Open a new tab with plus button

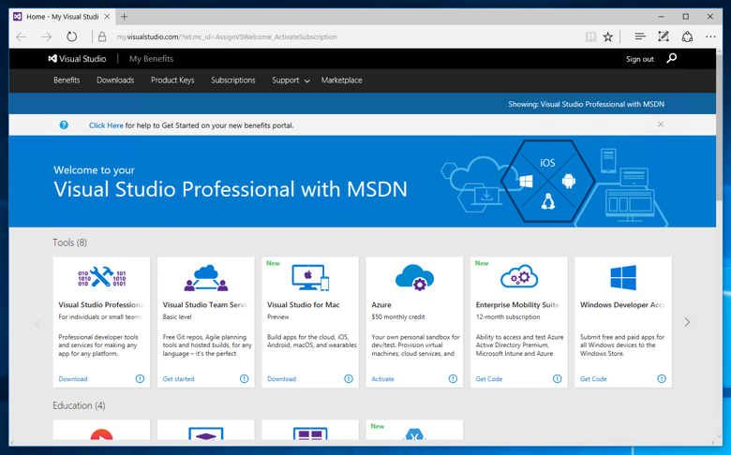coord(124,17)
